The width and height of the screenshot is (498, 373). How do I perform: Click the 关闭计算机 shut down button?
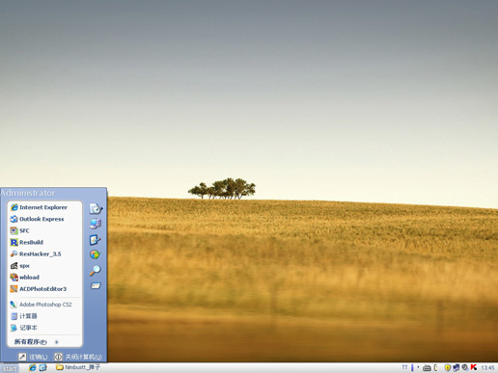coord(78,357)
